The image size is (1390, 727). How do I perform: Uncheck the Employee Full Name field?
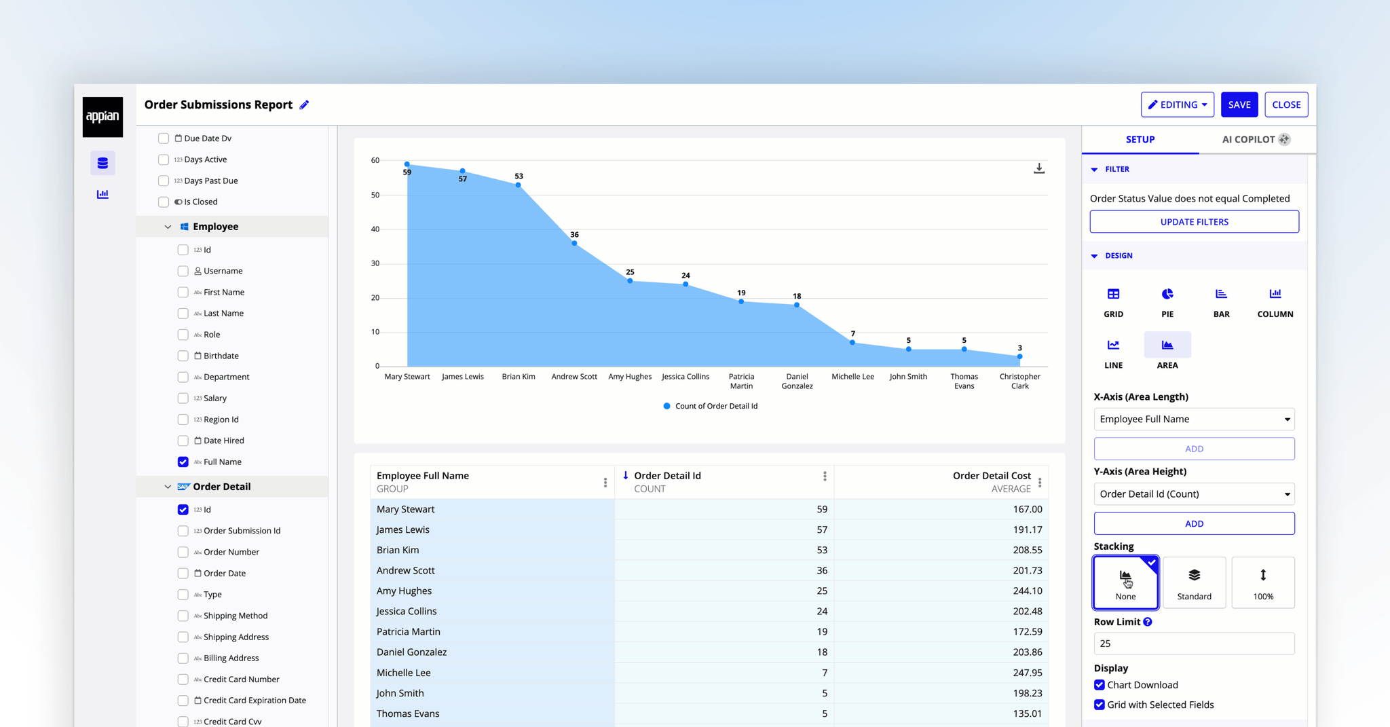tap(183, 462)
